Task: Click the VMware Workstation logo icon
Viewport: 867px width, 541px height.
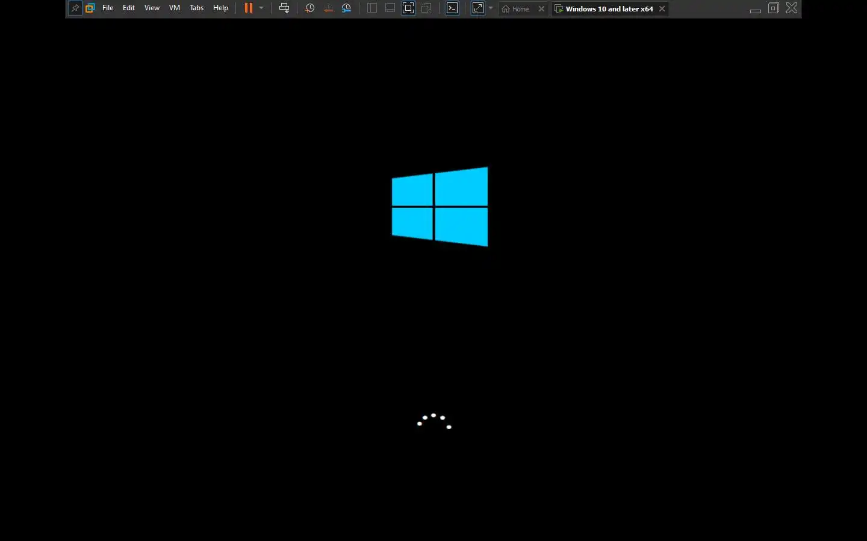Action: tap(90, 8)
